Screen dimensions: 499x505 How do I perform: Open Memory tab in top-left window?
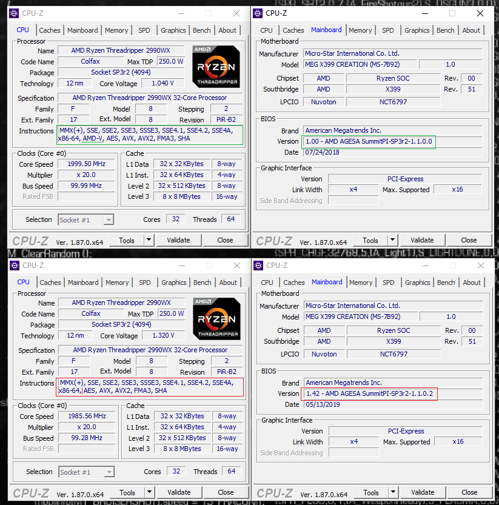pos(116,30)
